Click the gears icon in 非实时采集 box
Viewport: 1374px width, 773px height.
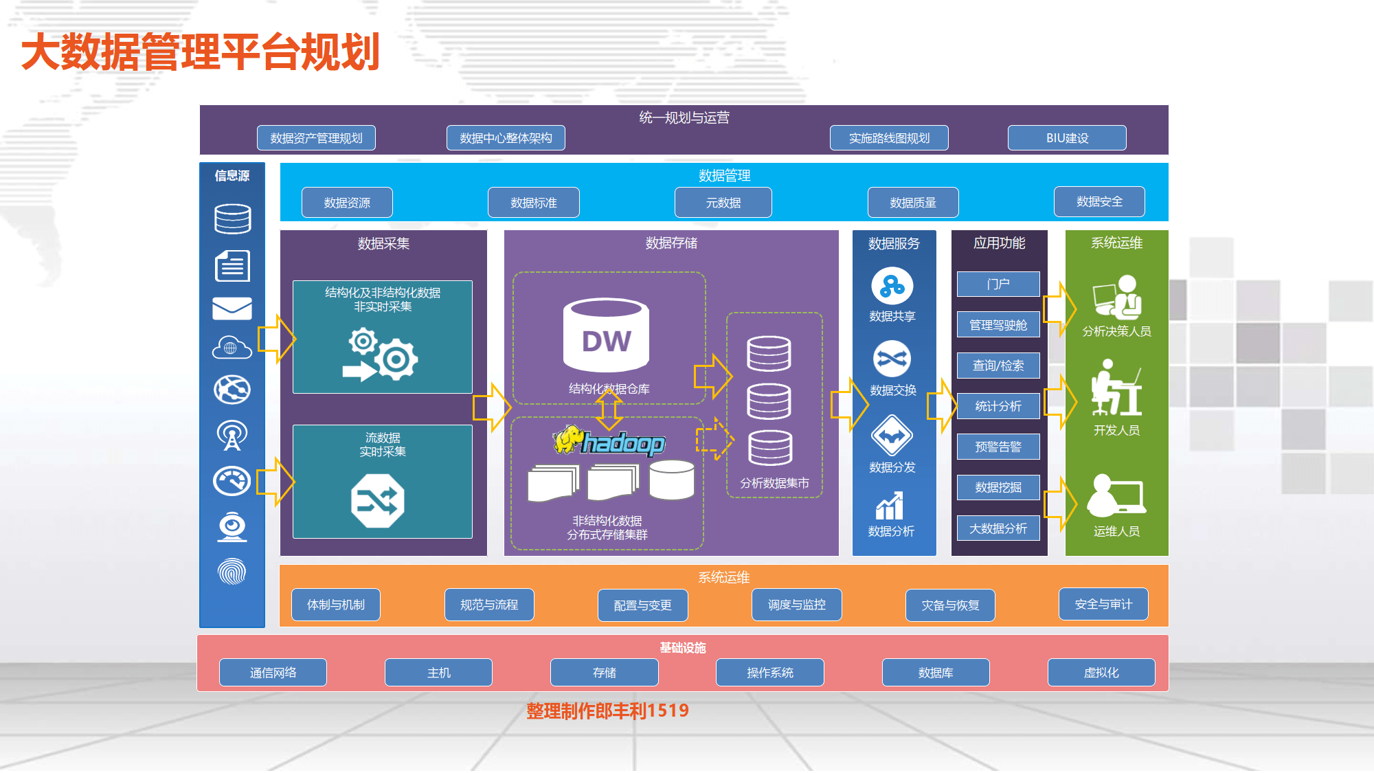click(x=381, y=355)
